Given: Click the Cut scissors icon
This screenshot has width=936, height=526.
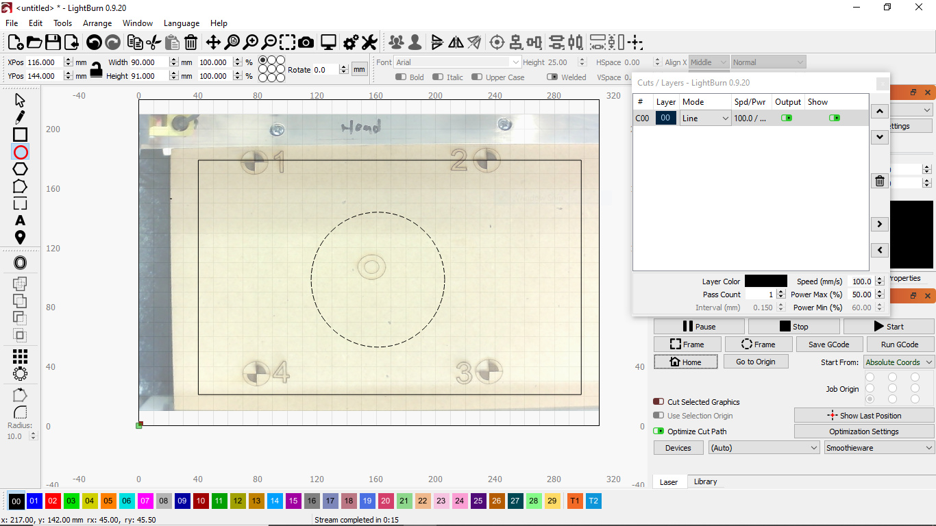Looking at the screenshot, I should pos(153,42).
